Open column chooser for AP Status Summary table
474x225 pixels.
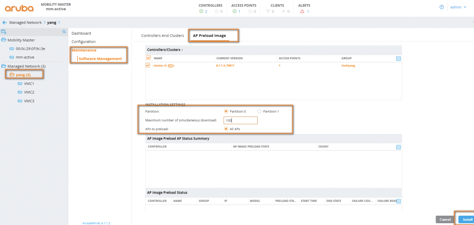coord(399,147)
